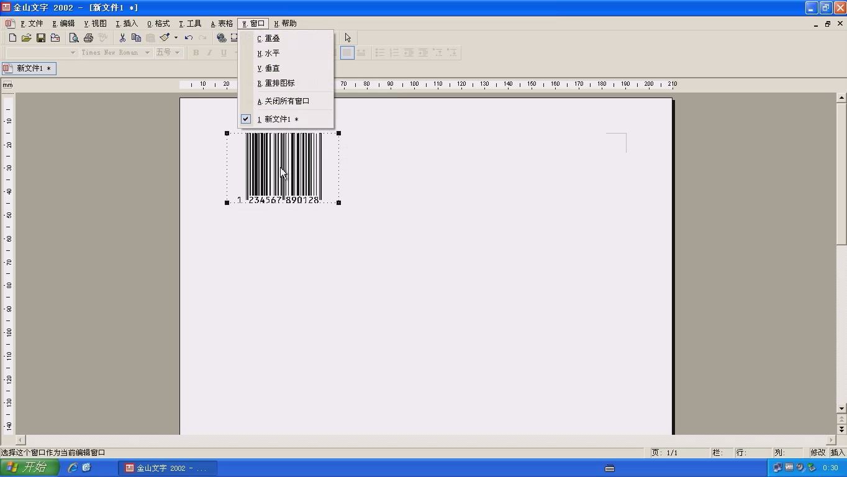
Task: Save the document with the floppy disk icon
Action: [x=40, y=38]
